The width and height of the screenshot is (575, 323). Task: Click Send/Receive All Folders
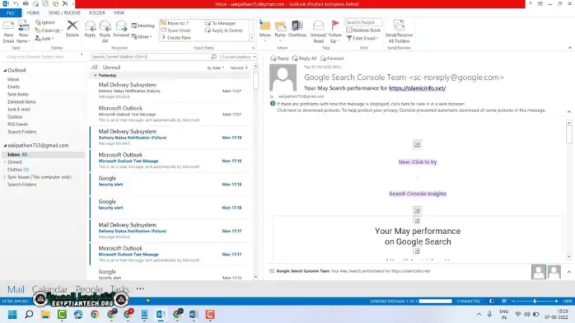[399, 31]
